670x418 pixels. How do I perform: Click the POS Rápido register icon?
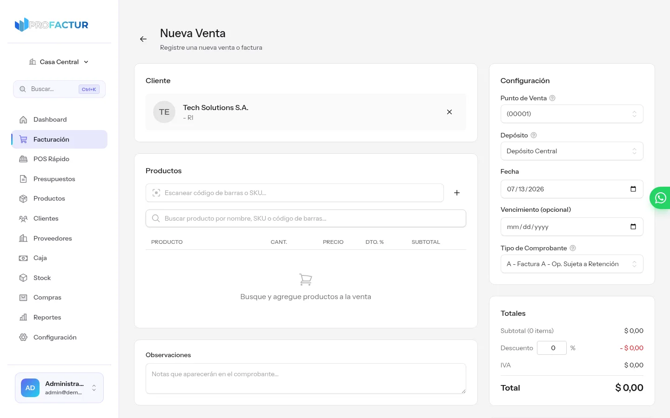[23, 159]
